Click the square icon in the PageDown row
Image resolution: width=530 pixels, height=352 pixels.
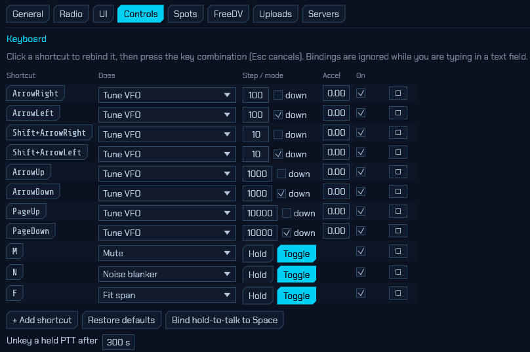coord(398,231)
